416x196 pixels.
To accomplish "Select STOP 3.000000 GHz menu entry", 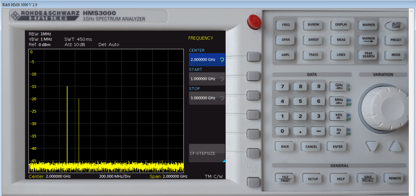I will (x=207, y=98).
